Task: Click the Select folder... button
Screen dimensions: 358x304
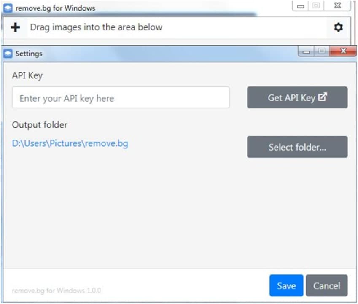Action: 297,147
